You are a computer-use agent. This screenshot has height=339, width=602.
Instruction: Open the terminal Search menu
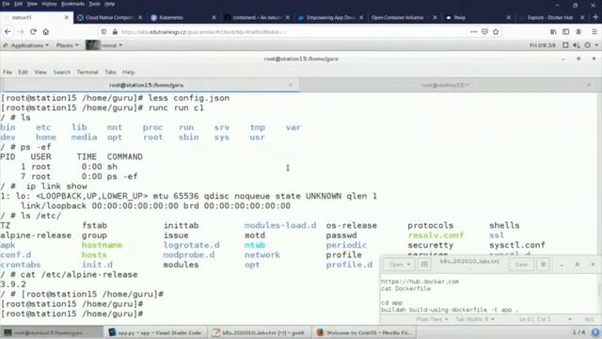coord(61,72)
